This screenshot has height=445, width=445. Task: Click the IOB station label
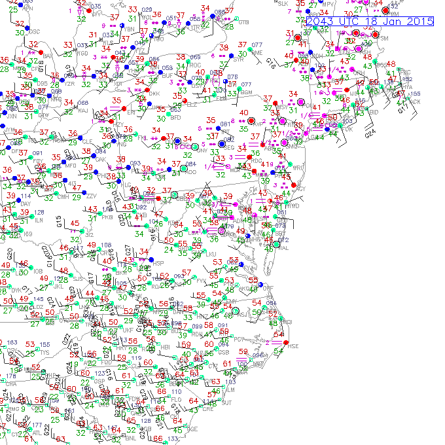(x=38, y=272)
